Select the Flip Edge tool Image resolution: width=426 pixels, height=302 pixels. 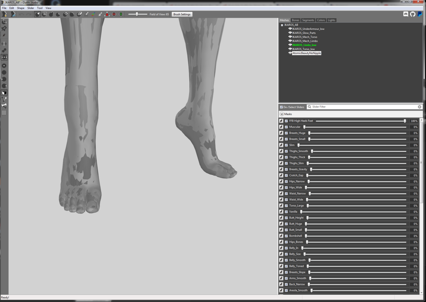coord(114,14)
